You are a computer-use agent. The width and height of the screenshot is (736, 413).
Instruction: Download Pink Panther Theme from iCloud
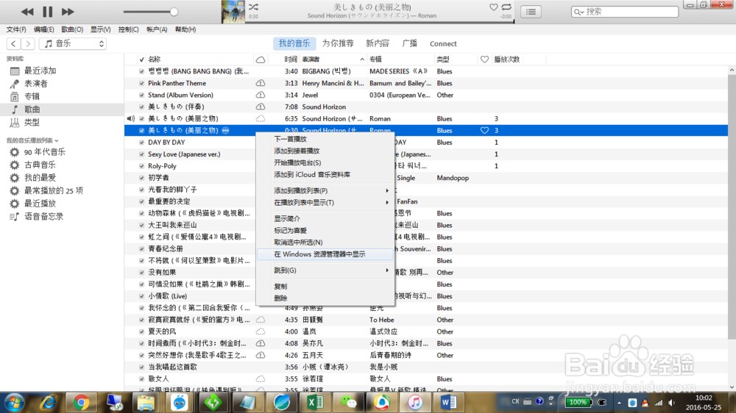pyautogui.click(x=261, y=84)
